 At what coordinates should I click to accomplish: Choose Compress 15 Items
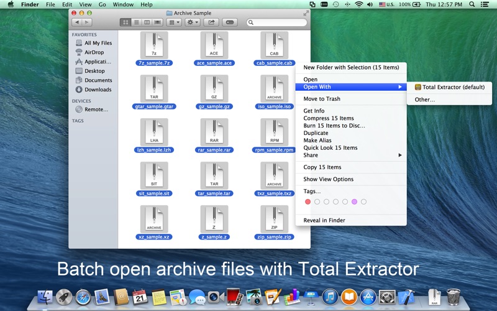351,118
